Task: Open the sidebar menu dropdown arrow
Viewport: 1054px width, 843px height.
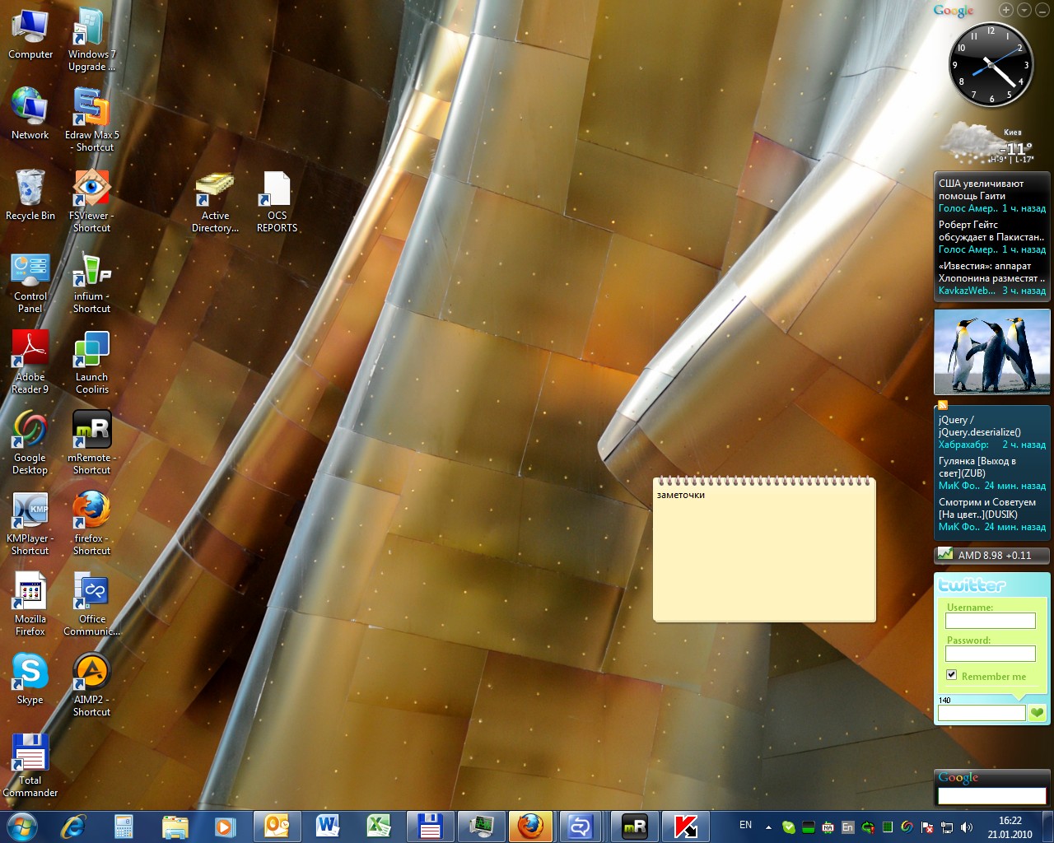Action: [1024, 10]
